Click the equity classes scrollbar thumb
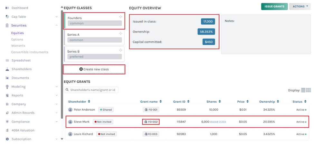Image resolution: width=314 pixels, height=145 pixels. point(62,64)
